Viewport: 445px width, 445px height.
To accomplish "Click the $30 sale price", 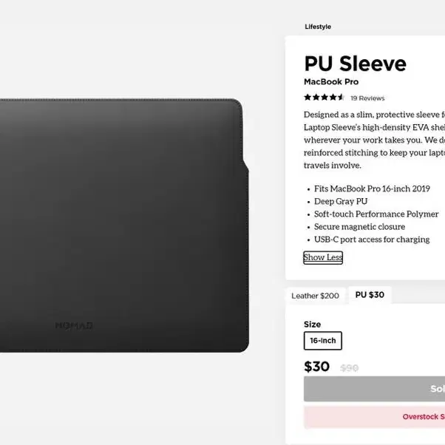I will [x=316, y=367].
